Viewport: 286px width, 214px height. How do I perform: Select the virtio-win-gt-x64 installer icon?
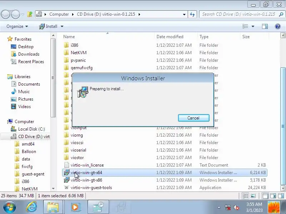pos(66,173)
